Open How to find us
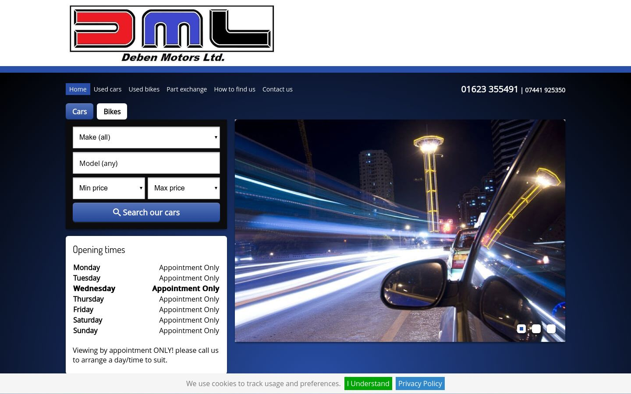This screenshot has width=631, height=394. pyautogui.click(x=235, y=89)
